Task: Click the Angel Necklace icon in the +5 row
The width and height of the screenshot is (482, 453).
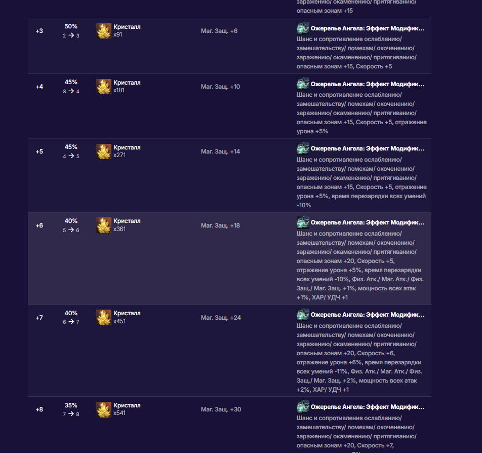Action: [303, 148]
